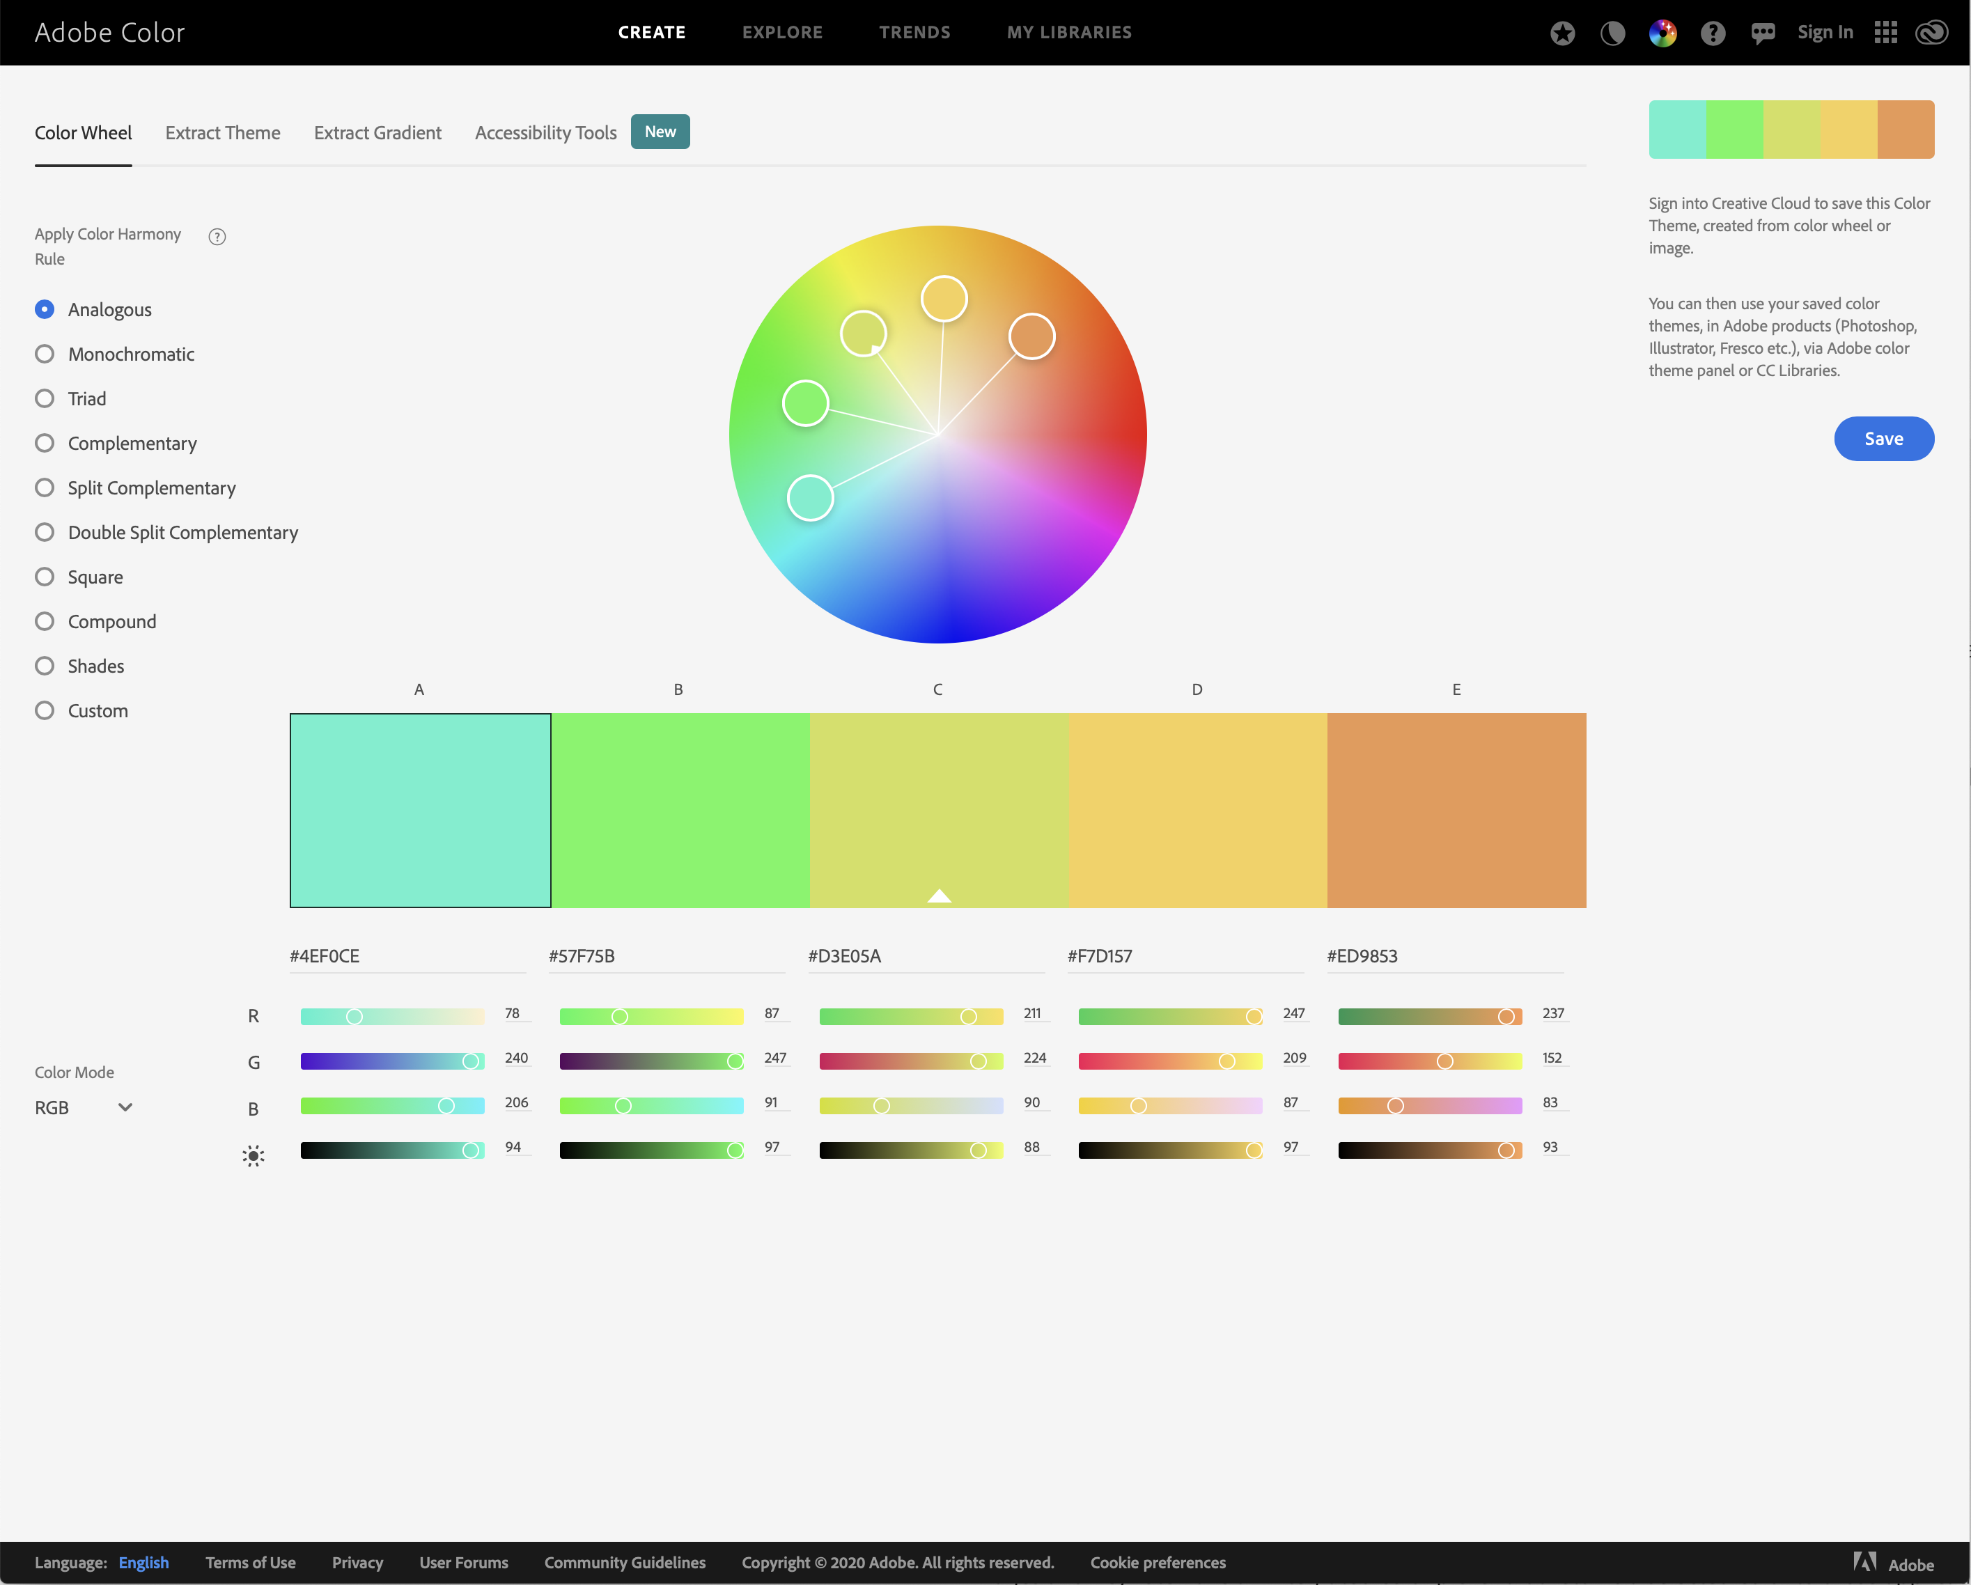This screenshot has width=1971, height=1585.
Task: Select the Monochromatic harmony rule
Action: [44, 354]
